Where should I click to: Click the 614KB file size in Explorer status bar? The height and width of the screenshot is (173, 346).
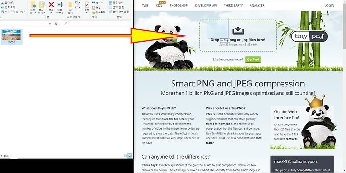point(4,156)
